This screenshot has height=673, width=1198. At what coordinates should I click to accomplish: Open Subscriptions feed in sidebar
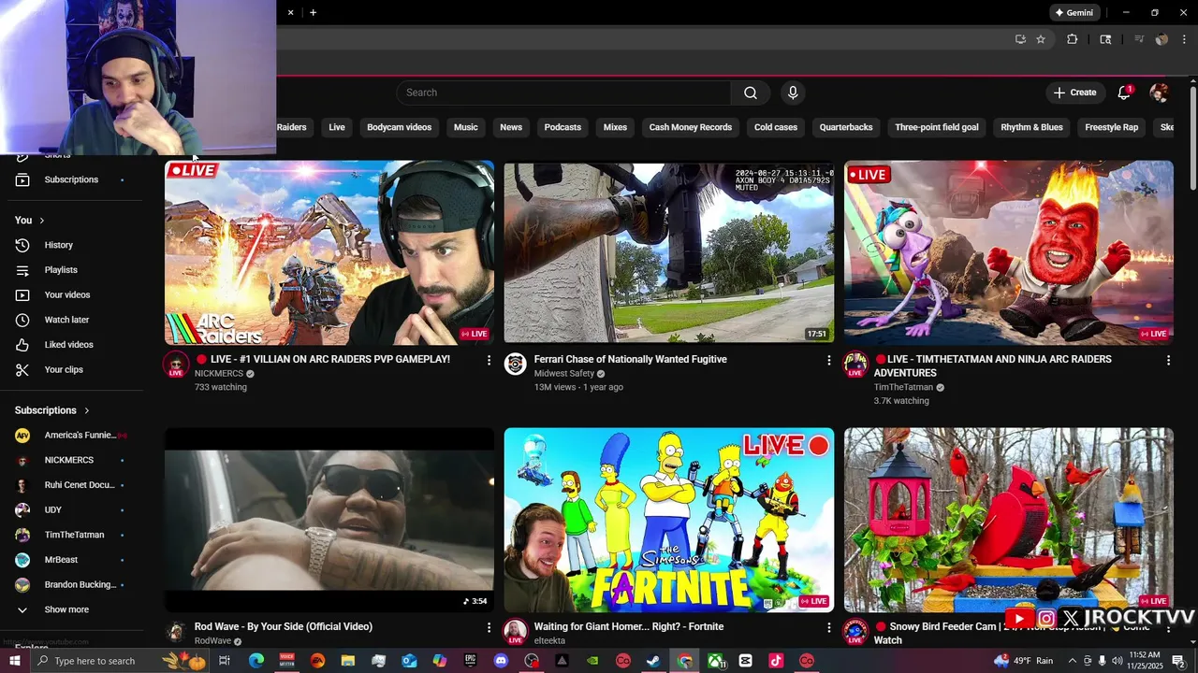tap(72, 179)
